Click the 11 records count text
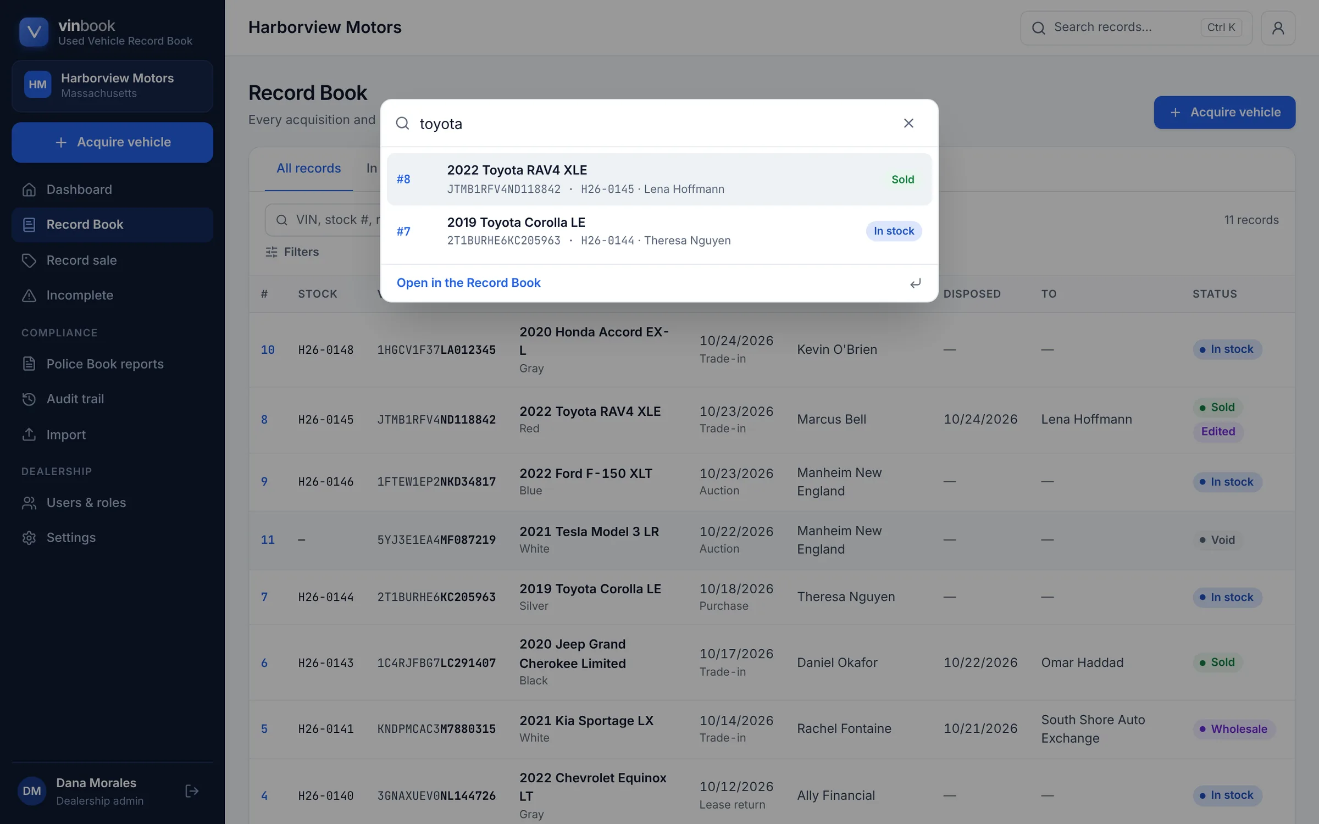 coord(1251,220)
